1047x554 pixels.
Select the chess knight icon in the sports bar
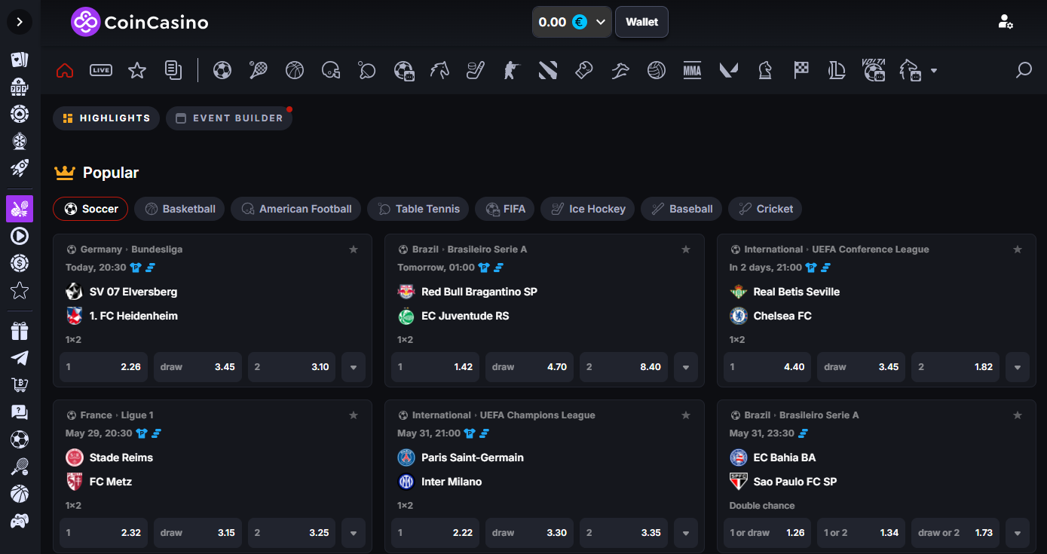[765, 71]
